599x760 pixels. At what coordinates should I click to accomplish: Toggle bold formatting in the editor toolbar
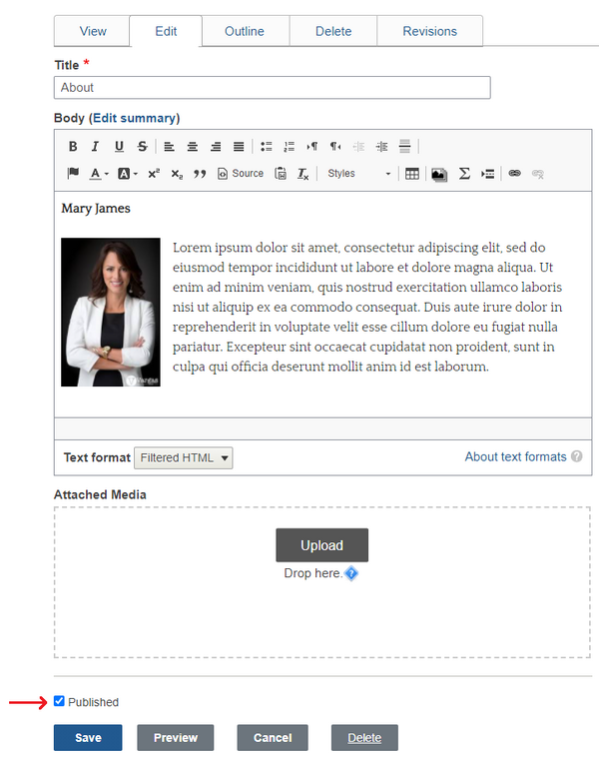tap(73, 147)
